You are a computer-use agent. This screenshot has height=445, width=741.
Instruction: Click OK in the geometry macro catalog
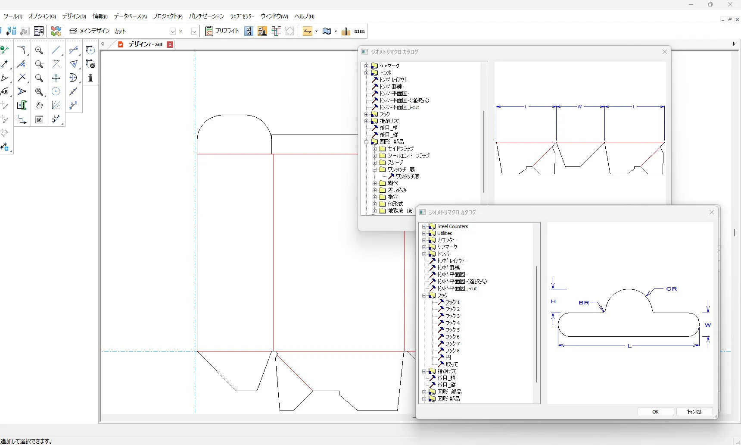655,412
